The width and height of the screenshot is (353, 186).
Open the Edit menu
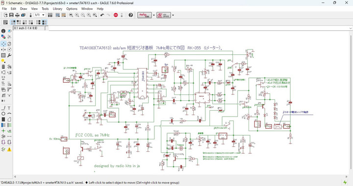[x=14, y=9]
